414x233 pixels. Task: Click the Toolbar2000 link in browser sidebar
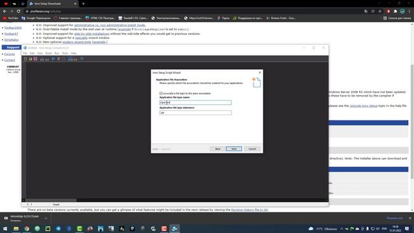coord(13,28)
